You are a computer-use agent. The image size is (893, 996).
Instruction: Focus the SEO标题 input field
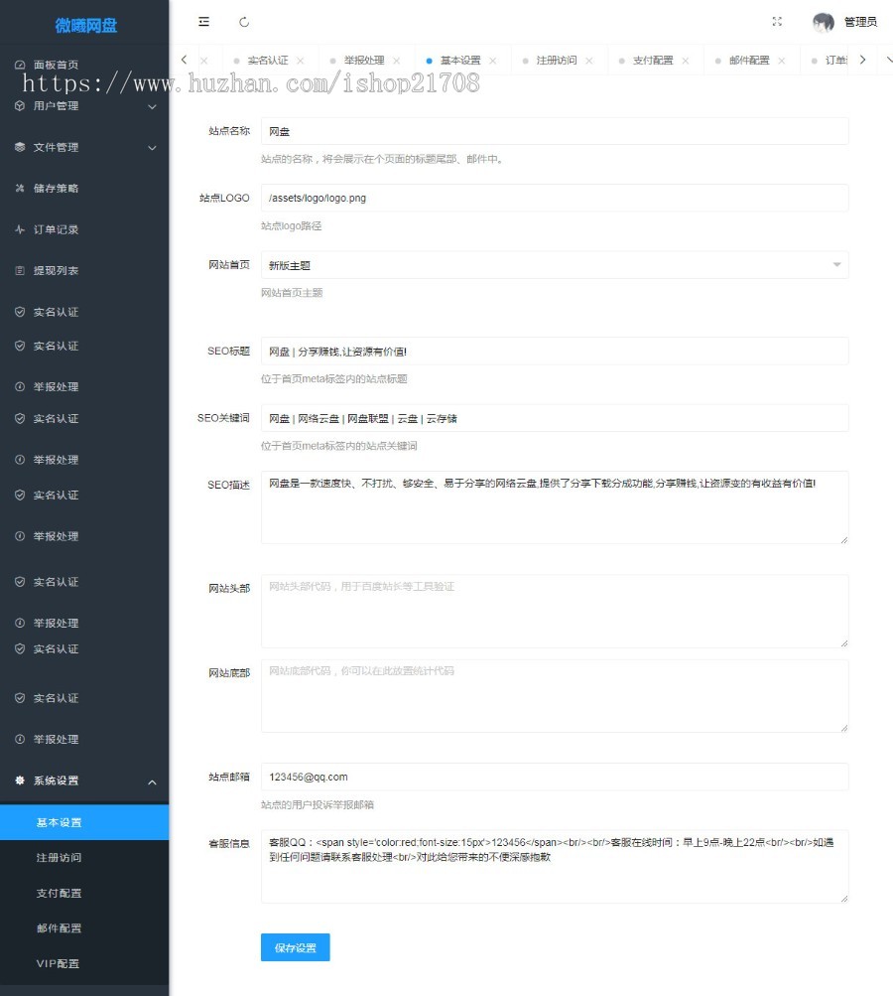pos(554,351)
